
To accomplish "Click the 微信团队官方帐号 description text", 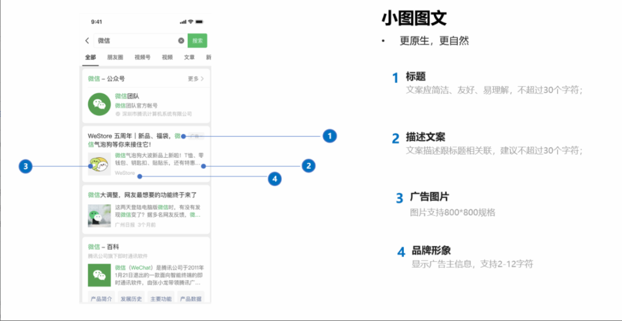I will [136, 105].
